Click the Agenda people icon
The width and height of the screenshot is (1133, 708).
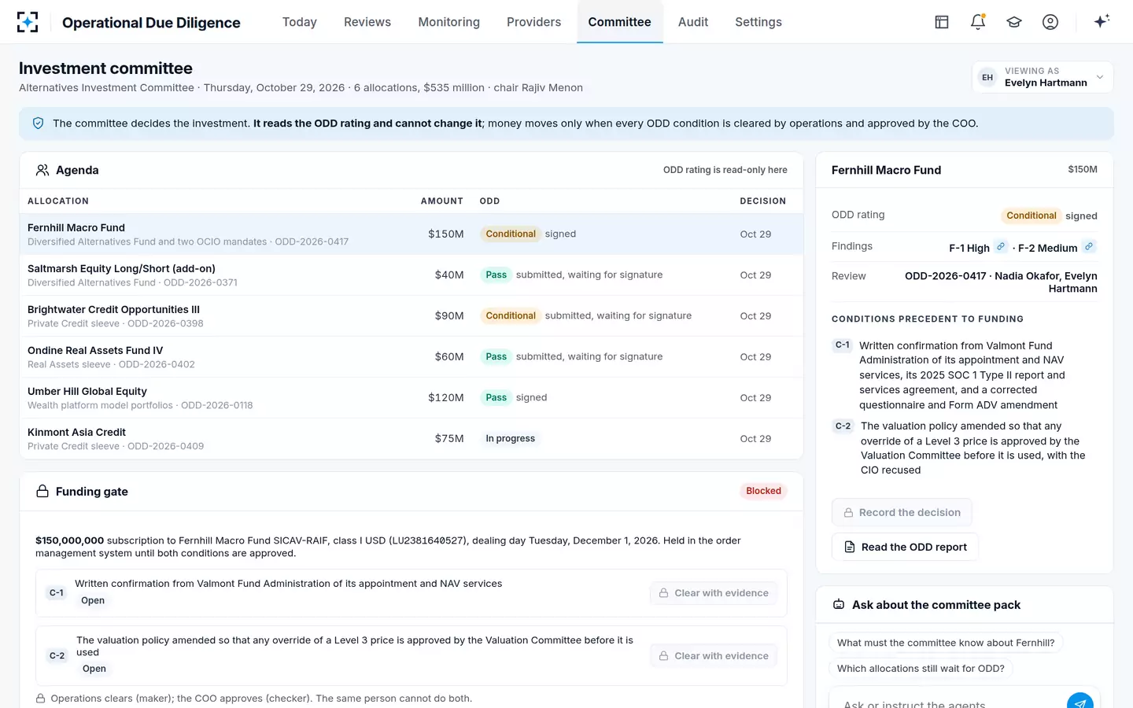click(x=42, y=170)
